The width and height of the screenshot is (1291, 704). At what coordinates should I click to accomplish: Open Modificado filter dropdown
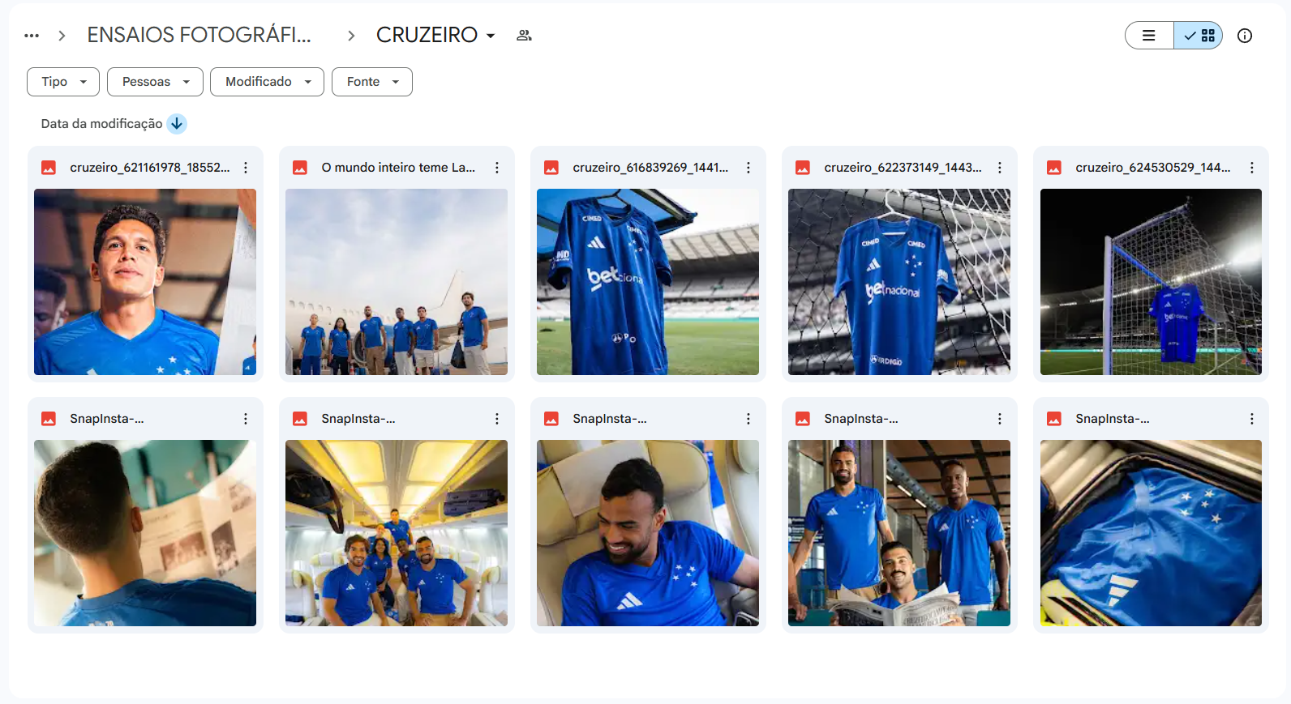click(x=267, y=82)
